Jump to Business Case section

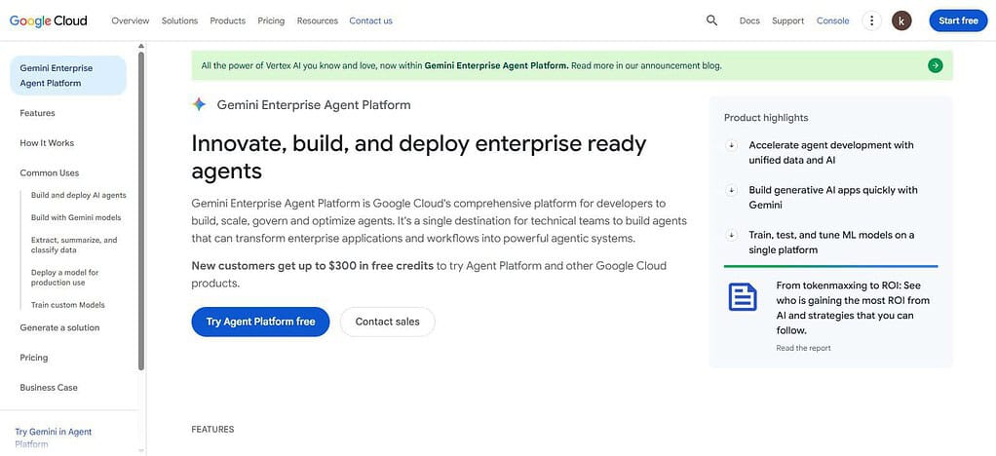(x=49, y=388)
